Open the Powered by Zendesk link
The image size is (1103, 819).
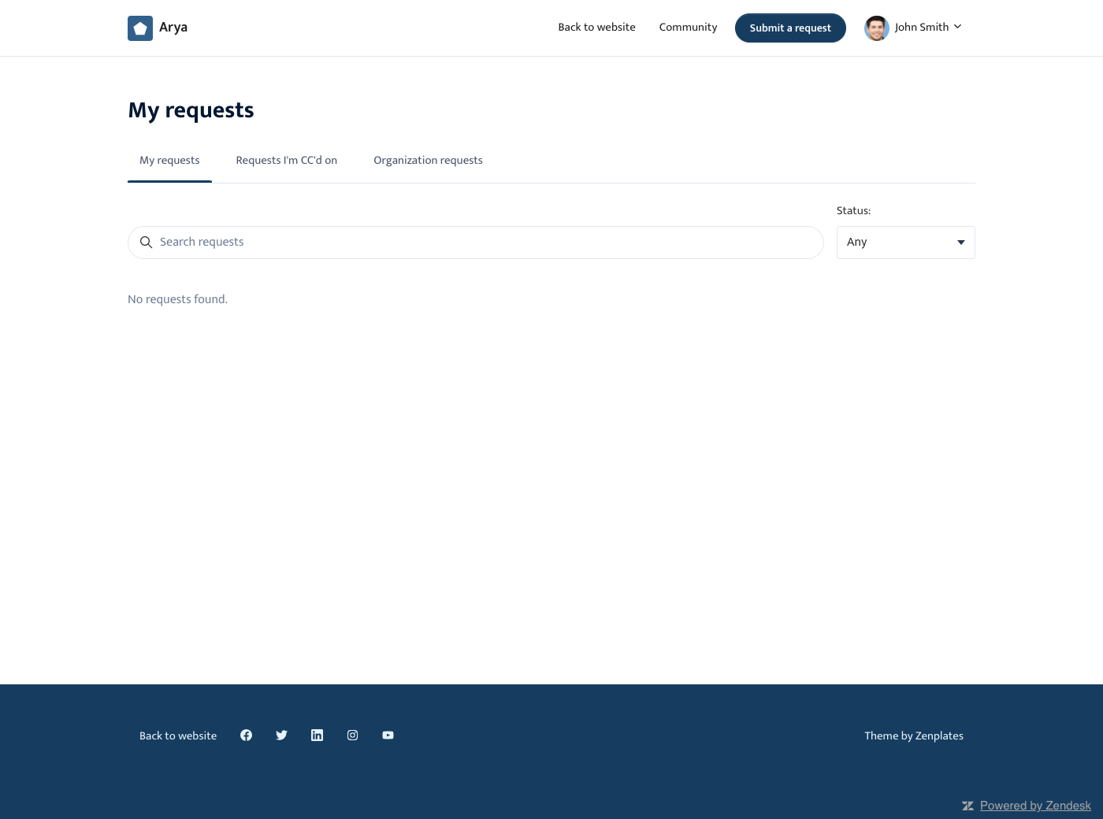(x=1035, y=806)
